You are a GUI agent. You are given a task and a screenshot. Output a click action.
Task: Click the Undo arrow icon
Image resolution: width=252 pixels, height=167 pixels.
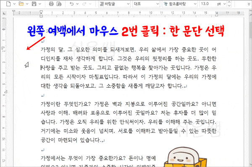coord(71,4)
